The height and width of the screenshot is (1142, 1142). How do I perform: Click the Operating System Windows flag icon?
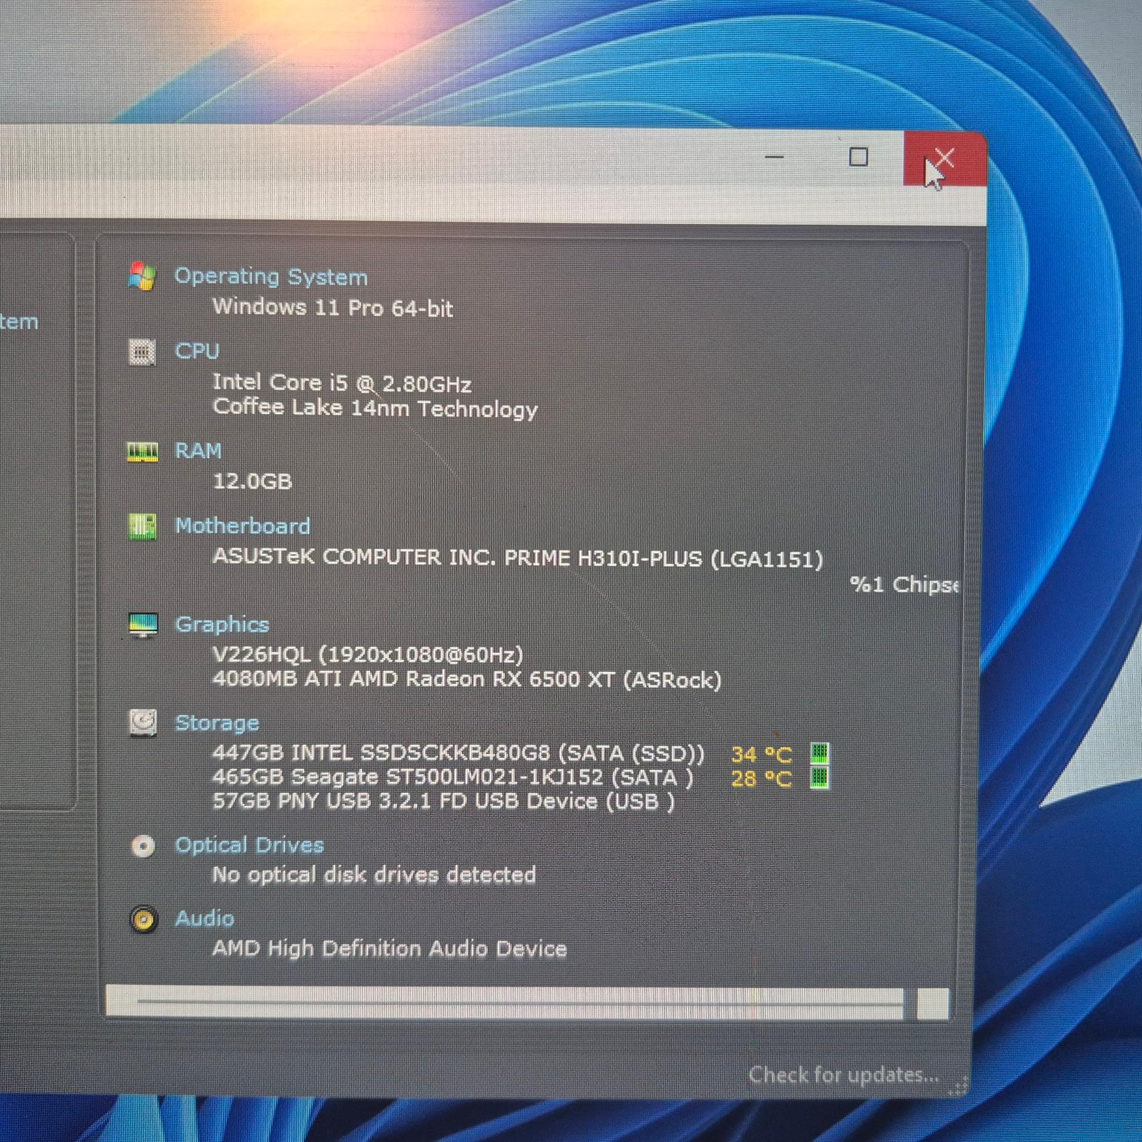(x=142, y=277)
